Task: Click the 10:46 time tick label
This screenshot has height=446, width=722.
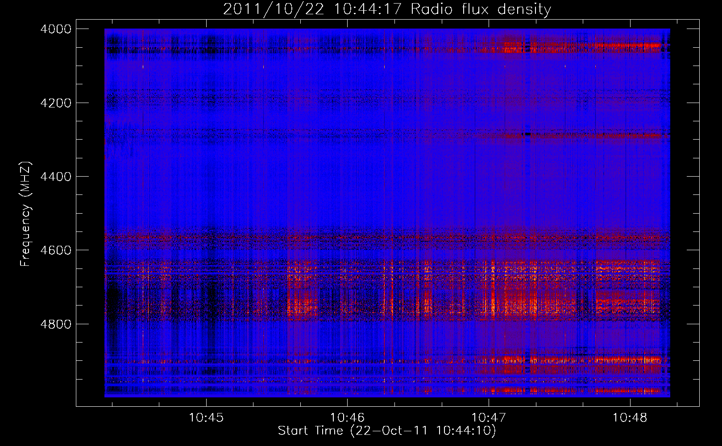Action: [347, 418]
